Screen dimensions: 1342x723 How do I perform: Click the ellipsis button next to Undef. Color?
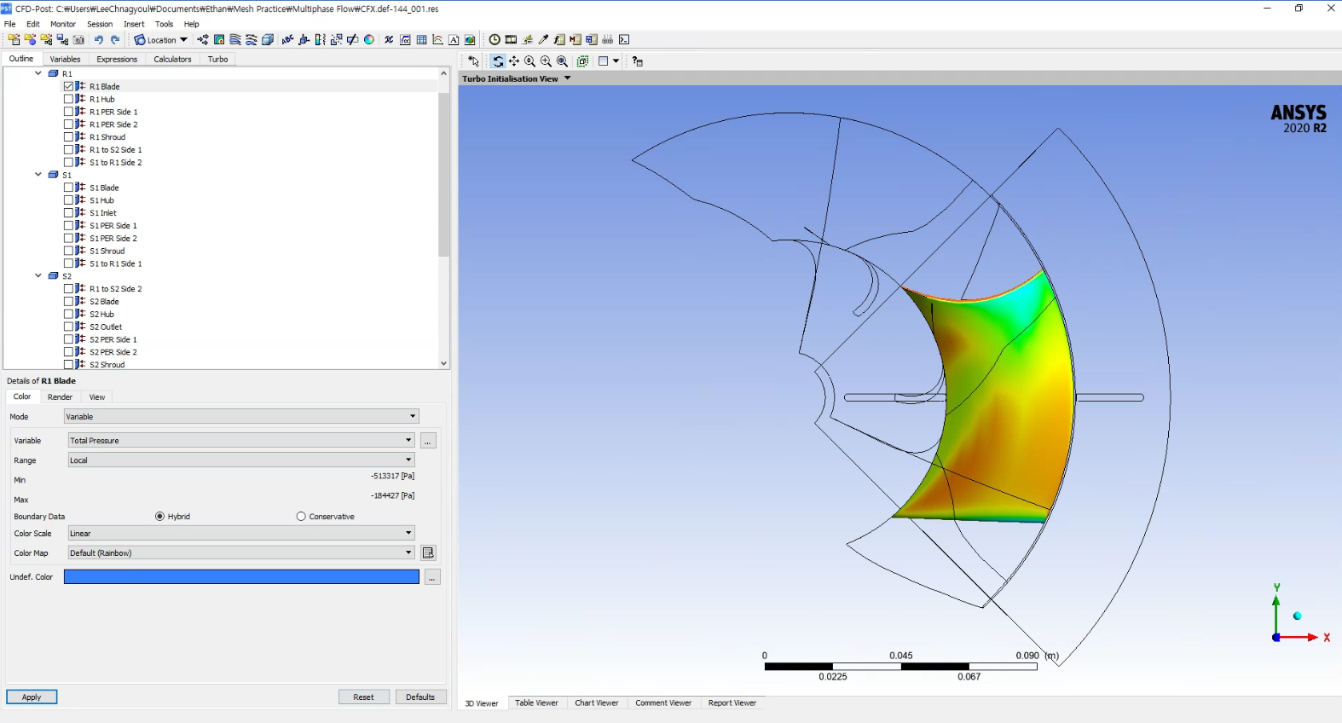tap(432, 577)
